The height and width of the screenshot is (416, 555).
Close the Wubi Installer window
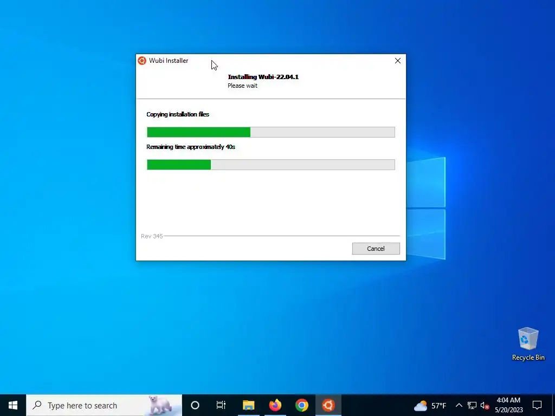click(397, 61)
